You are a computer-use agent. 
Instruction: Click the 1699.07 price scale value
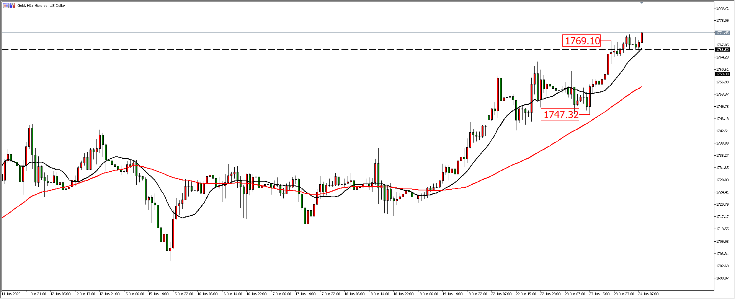coord(722,278)
